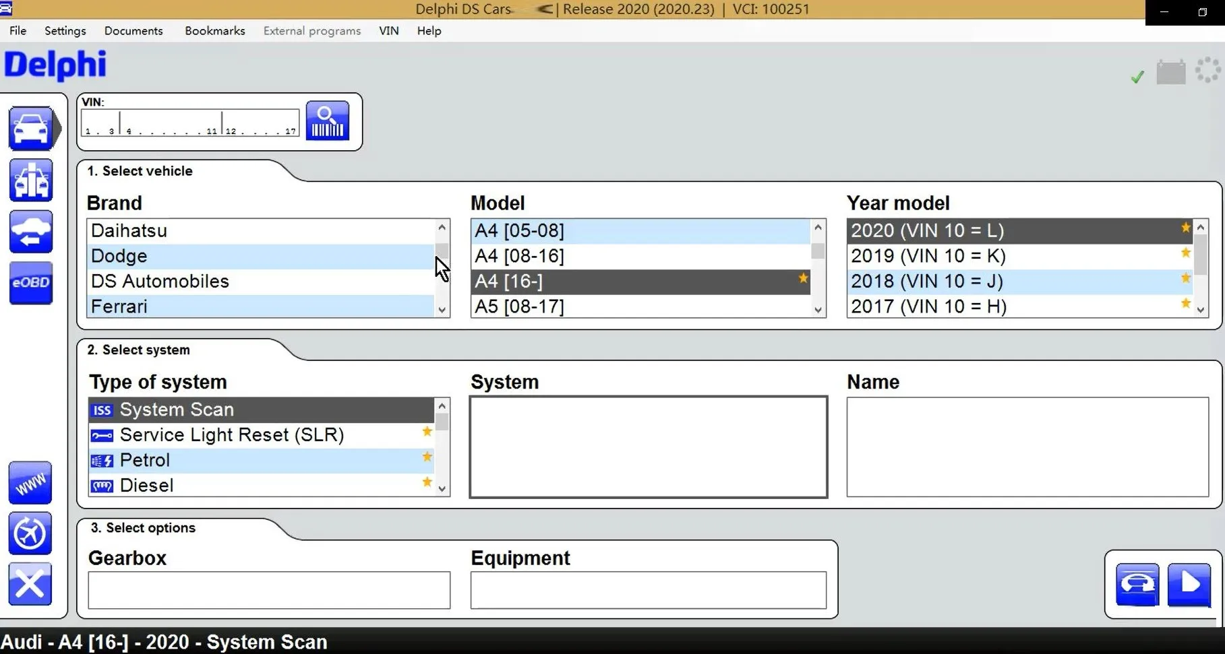
Task: Click the Brand list scroll-down arrow
Action: (442, 310)
